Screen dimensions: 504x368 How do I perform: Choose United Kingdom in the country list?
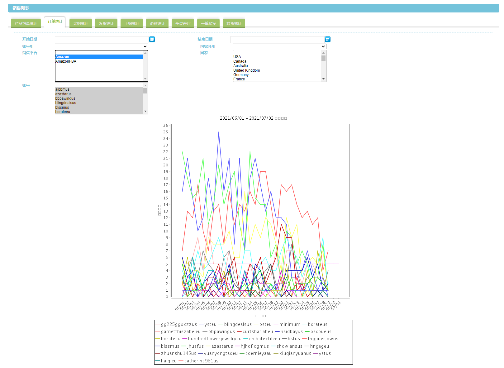pos(246,70)
